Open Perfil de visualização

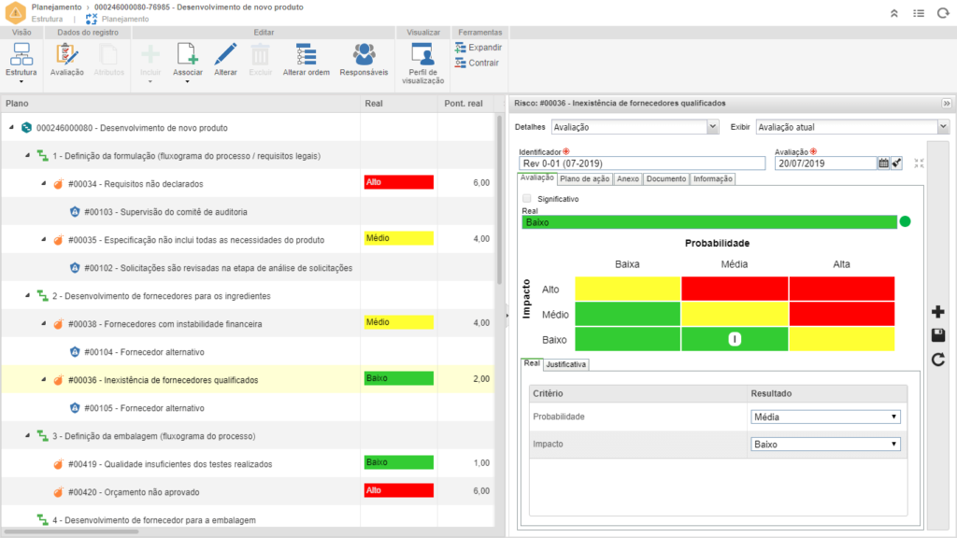[x=422, y=62]
